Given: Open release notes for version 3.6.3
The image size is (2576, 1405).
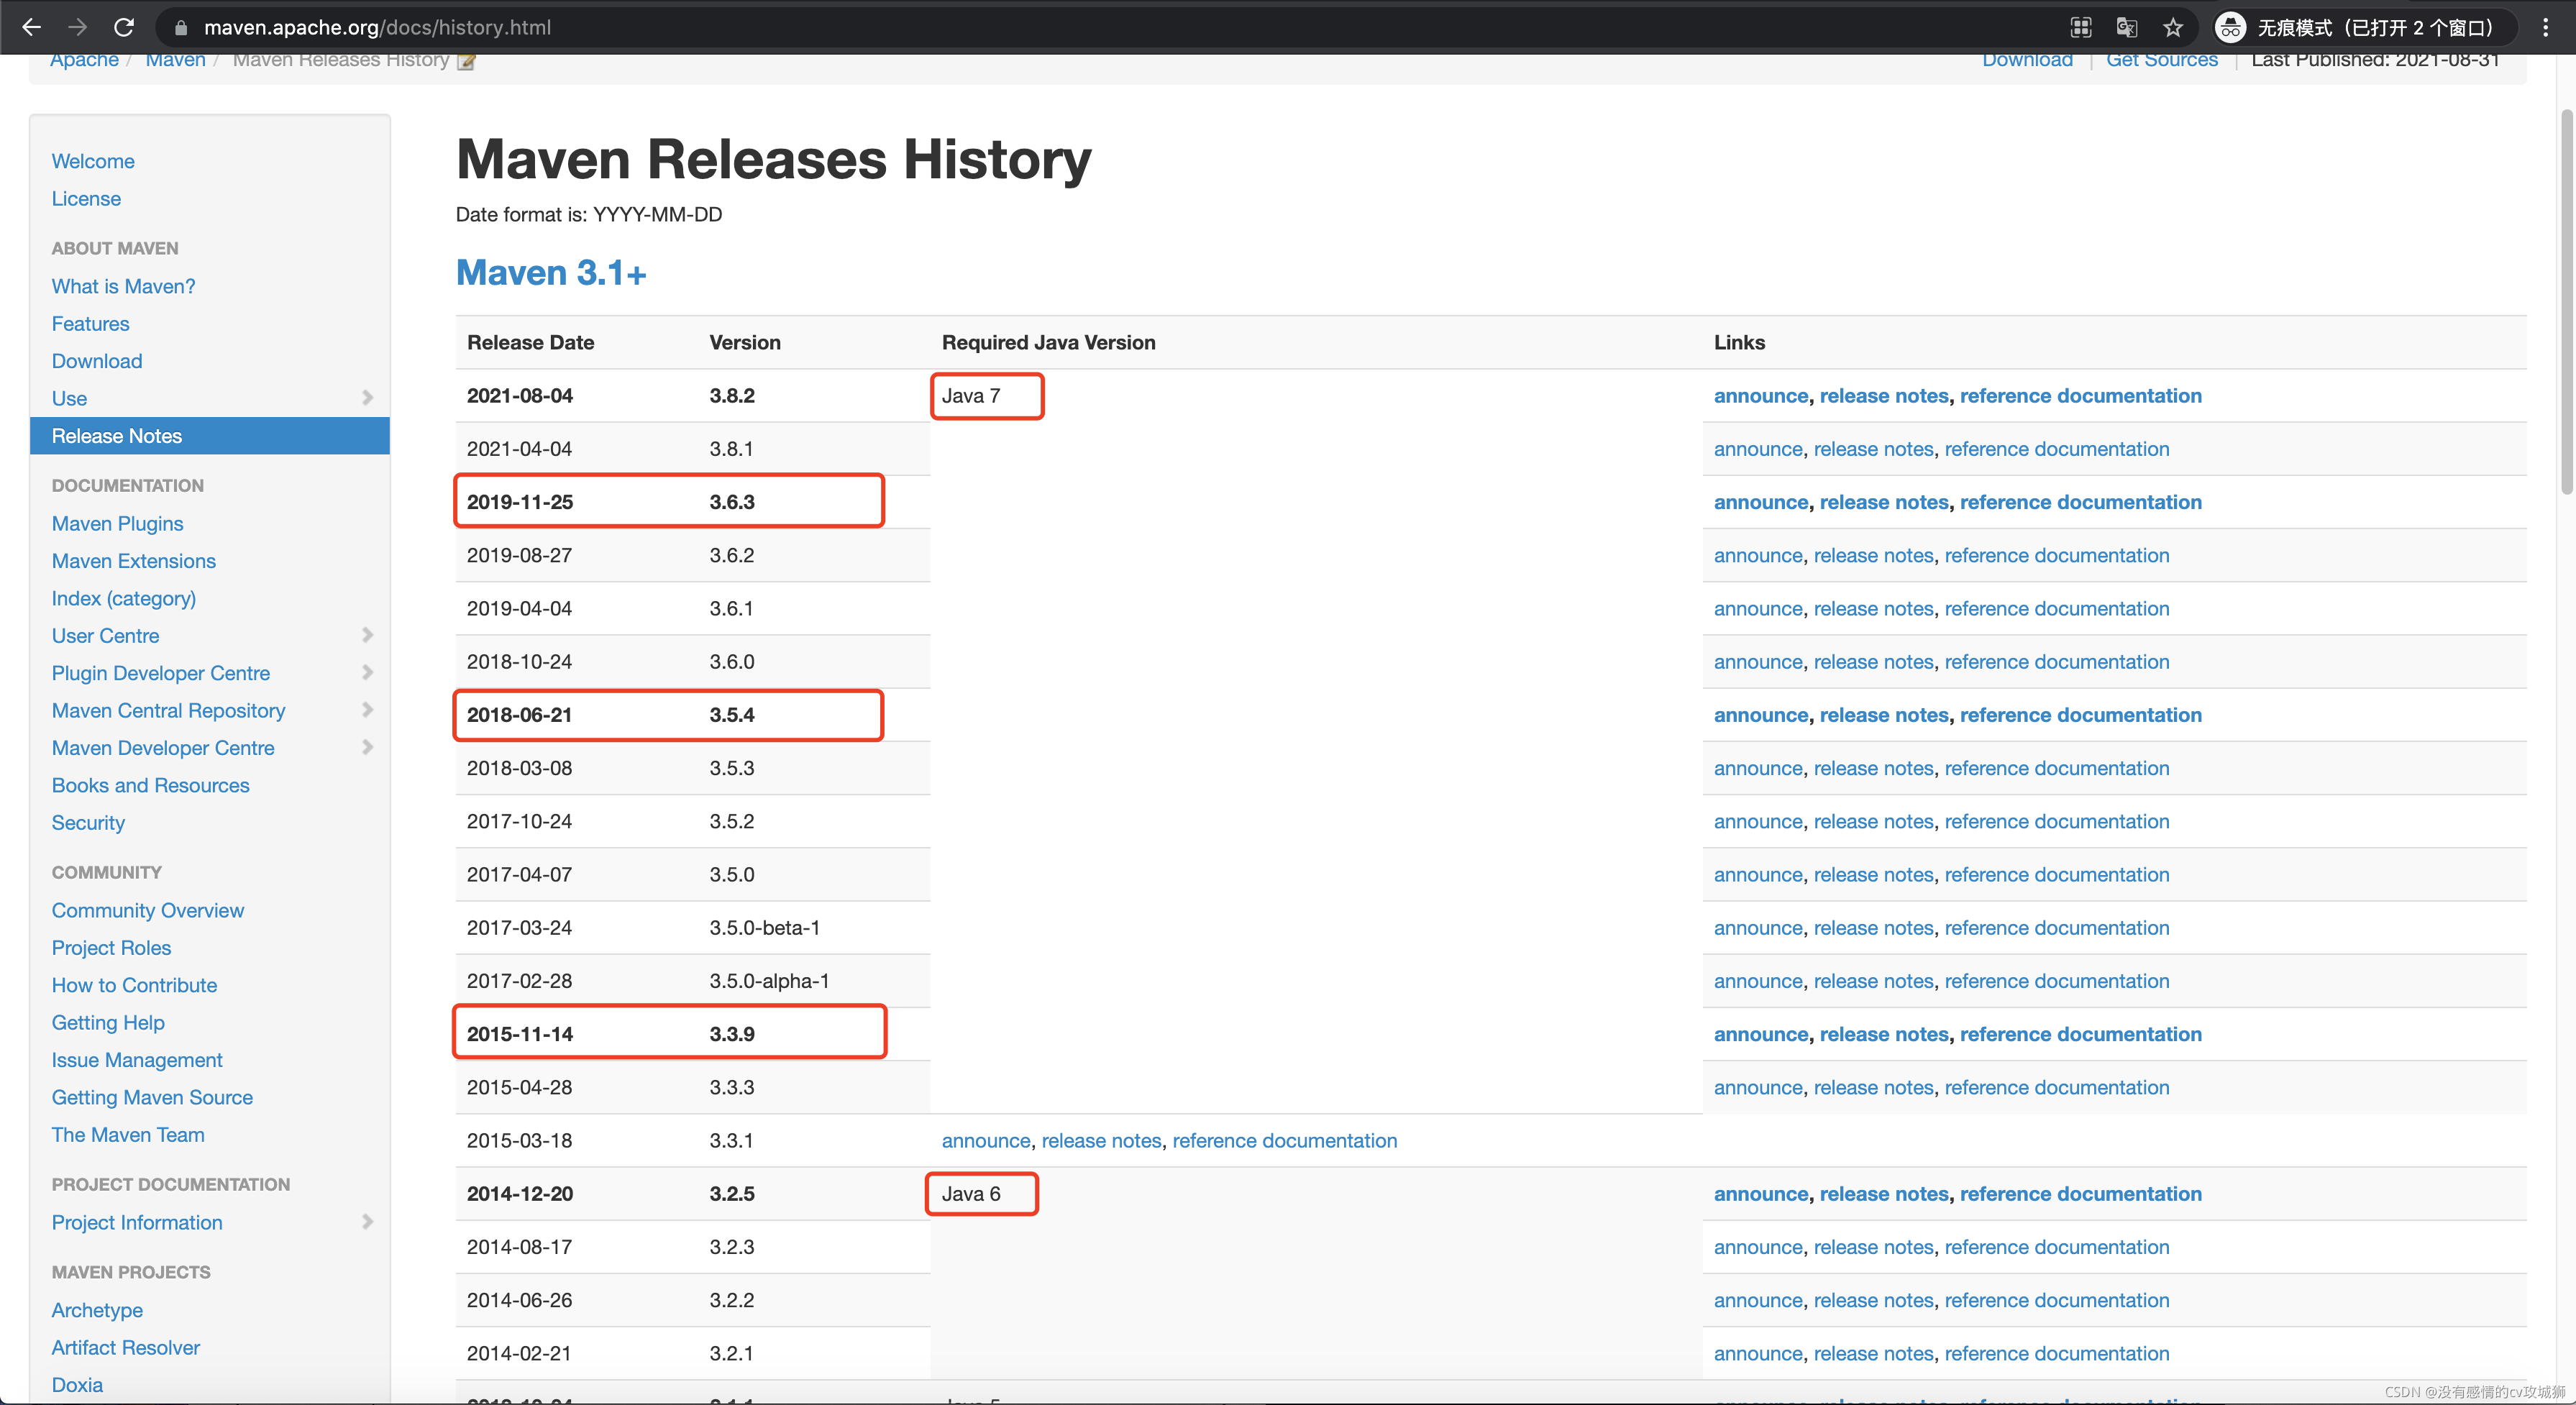Looking at the screenshot, I should (x=1884, y=502).
